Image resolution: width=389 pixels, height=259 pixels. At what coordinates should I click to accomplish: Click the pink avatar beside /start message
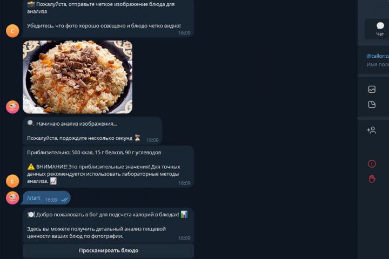point(12,198)
